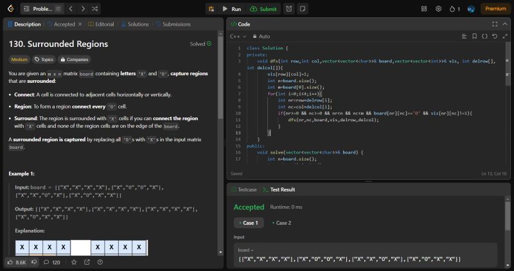
Task: Click the board input value field
Action: pyautogui.click(x=366, y=254)
